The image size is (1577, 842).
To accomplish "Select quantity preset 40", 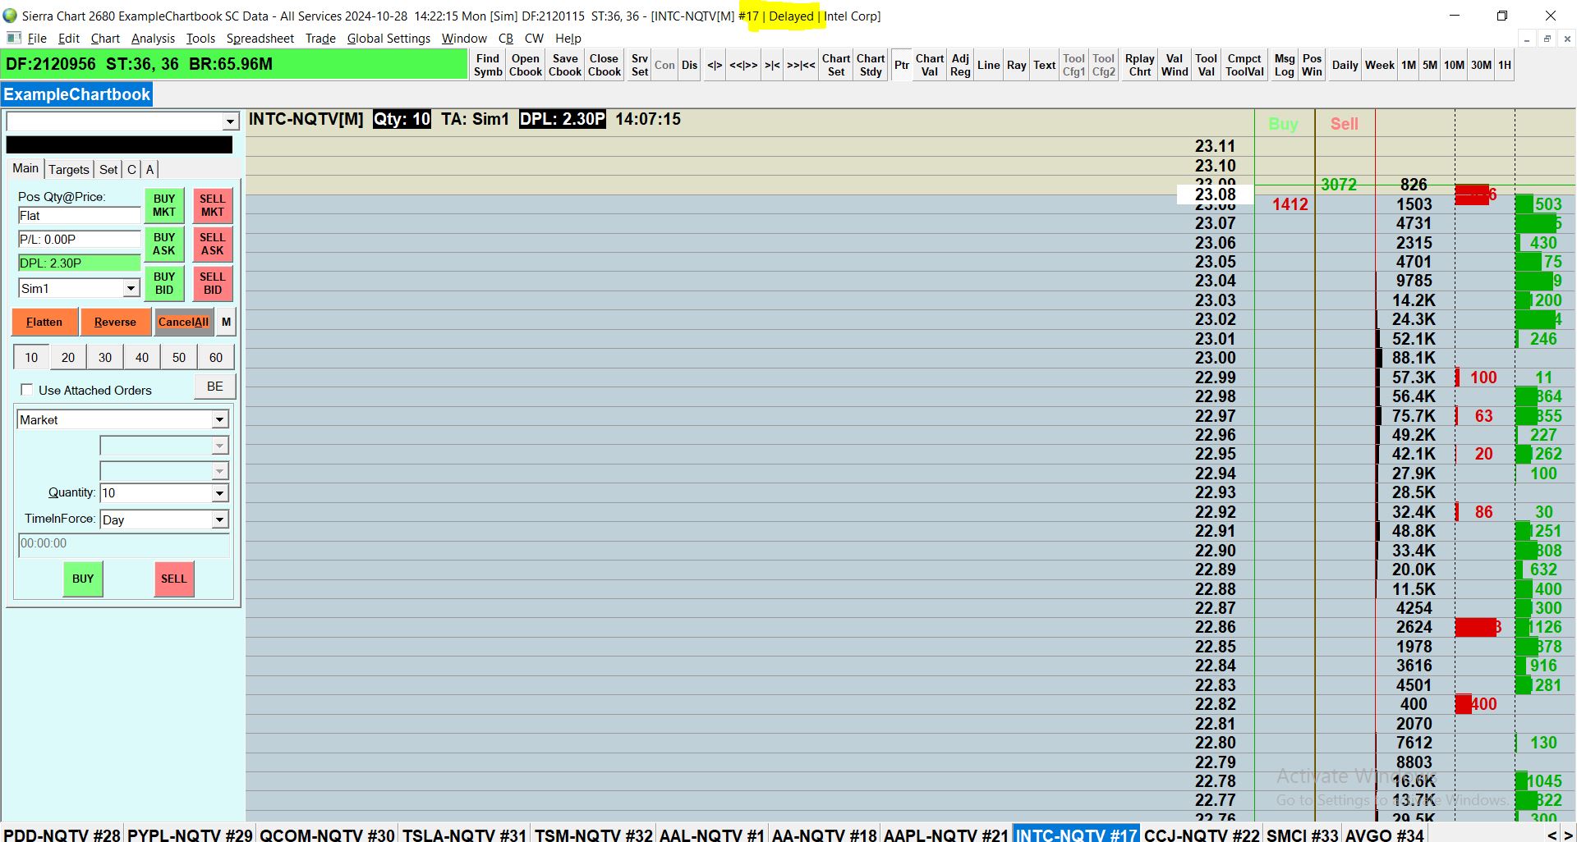I will [x=142, y=357].
